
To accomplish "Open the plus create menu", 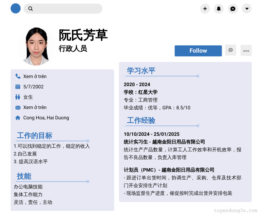I will [x=205, y=9].
